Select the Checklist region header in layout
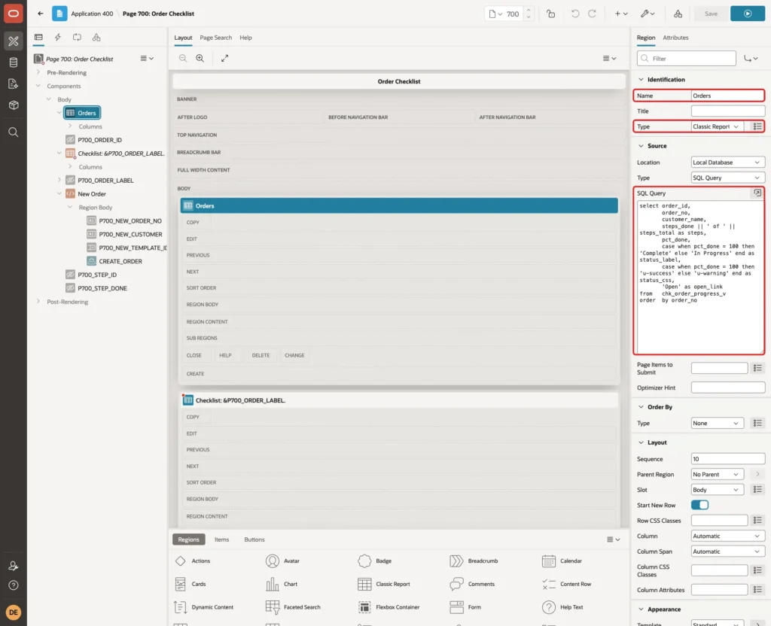 tap(399, 400)
